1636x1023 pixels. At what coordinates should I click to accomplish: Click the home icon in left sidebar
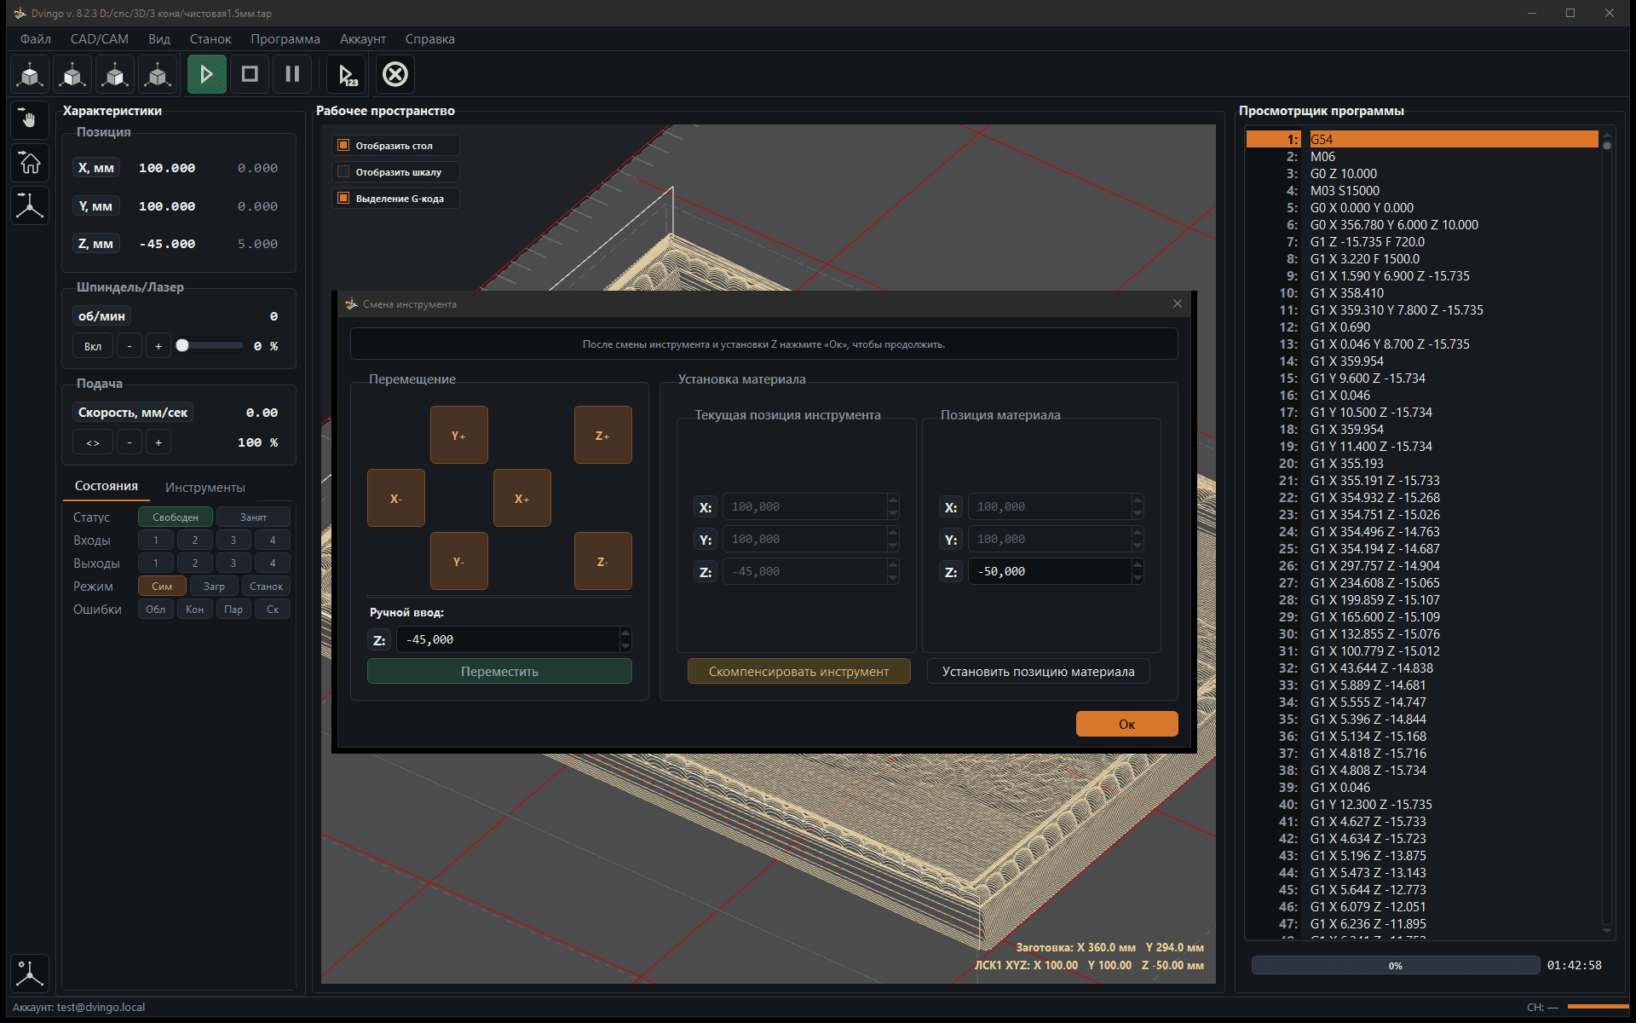point(30,162)
